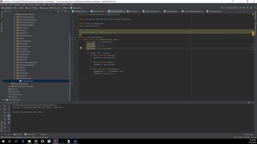
Task: Click the Make Project icon beside run configuration
Action: (x=222, y=8)
